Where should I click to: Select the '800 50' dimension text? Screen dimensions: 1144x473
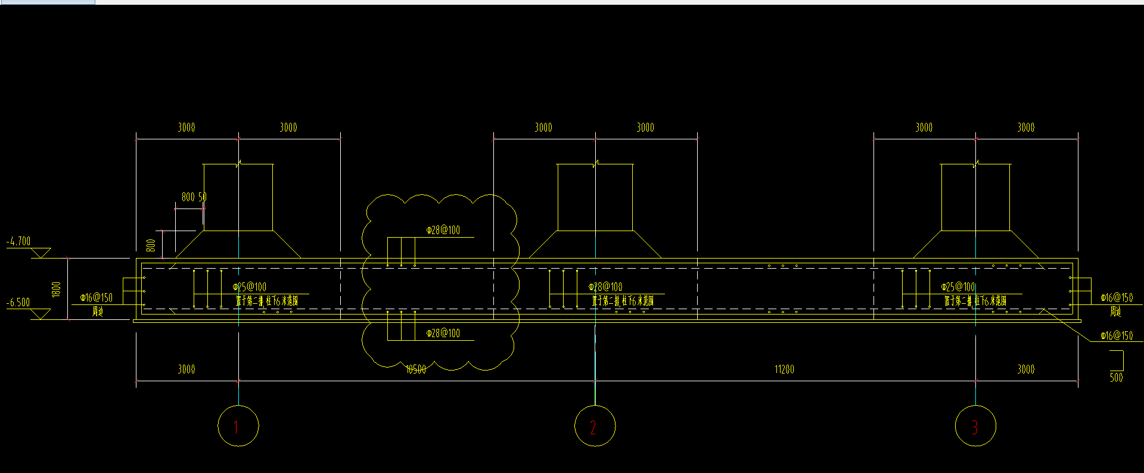[x=194, y=197]
